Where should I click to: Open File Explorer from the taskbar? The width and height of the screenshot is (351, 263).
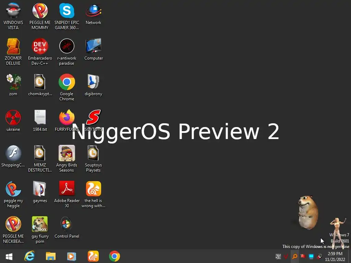tap(51, 256)
